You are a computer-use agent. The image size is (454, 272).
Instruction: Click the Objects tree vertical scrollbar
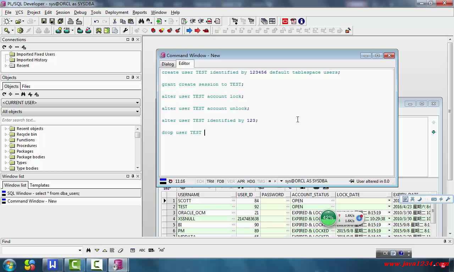tap(138, 148)
